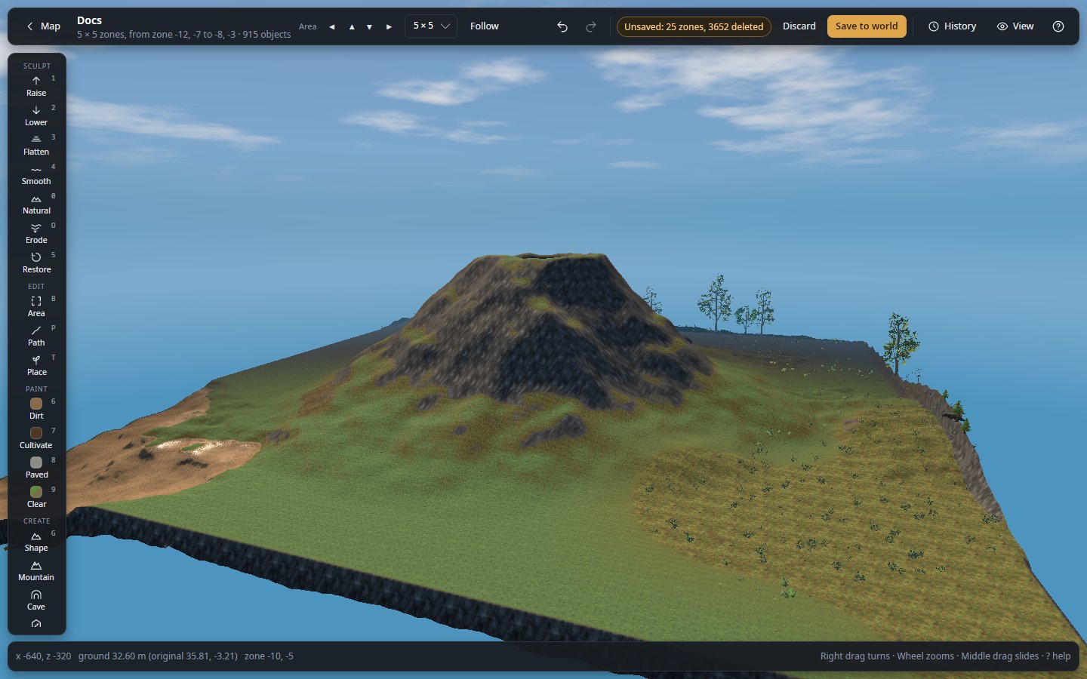Select the Erode tool
Screen dimensions: 1087x679
pos(36,233)
